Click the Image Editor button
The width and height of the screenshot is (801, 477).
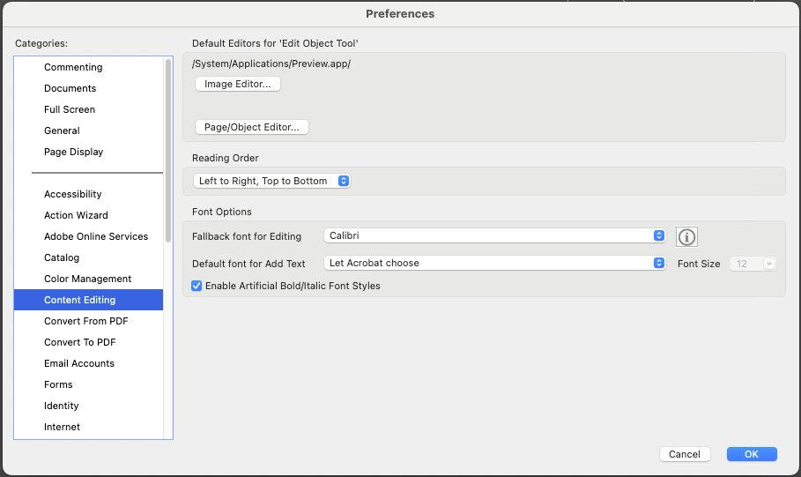[238, 84]
